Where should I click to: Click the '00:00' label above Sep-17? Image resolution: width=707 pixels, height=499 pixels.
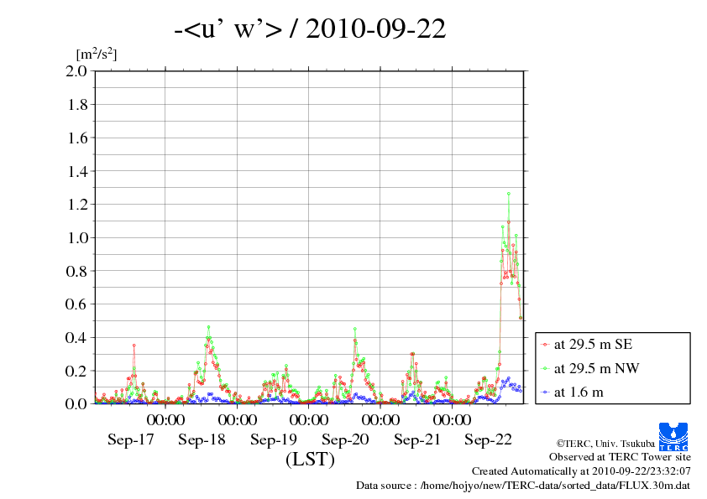pos(165,420)
